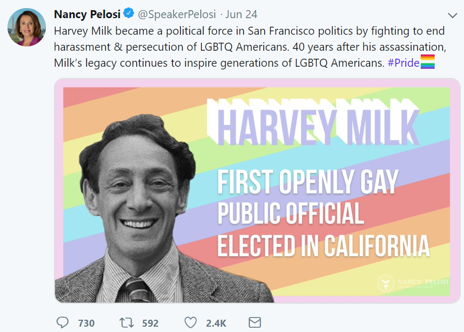
Task: Open the Nancy Pelosi display name link
Action: pos(88,13)
